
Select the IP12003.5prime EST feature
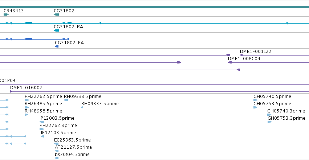(42, 122)
